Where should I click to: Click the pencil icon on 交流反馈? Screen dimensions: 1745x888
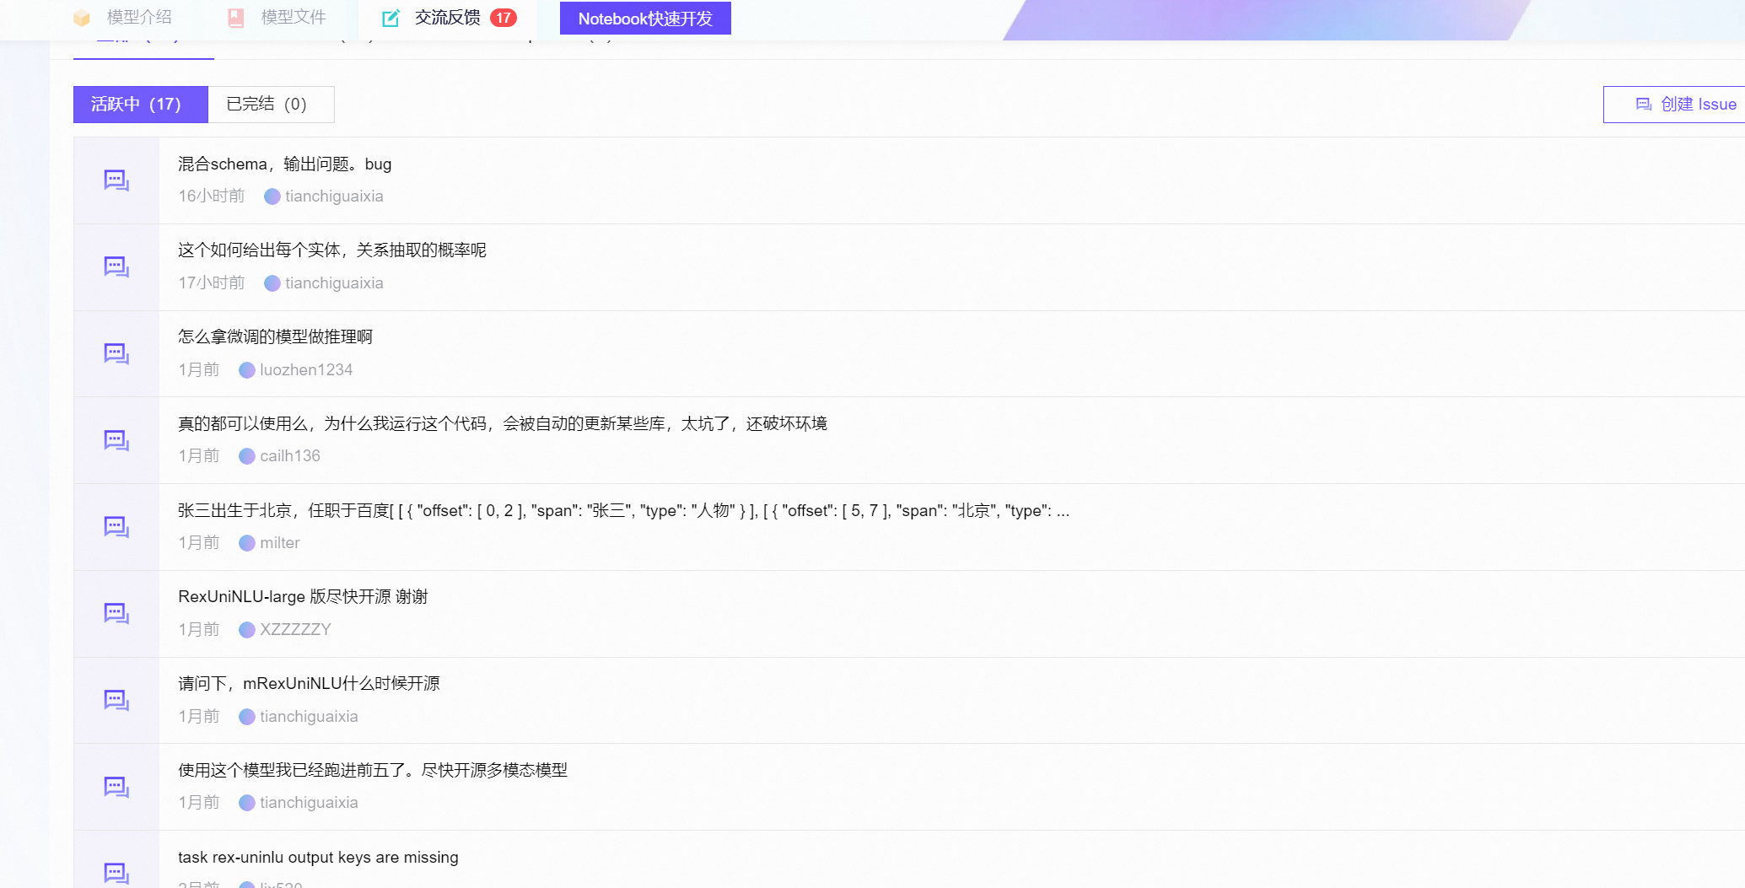pos(390,16)
